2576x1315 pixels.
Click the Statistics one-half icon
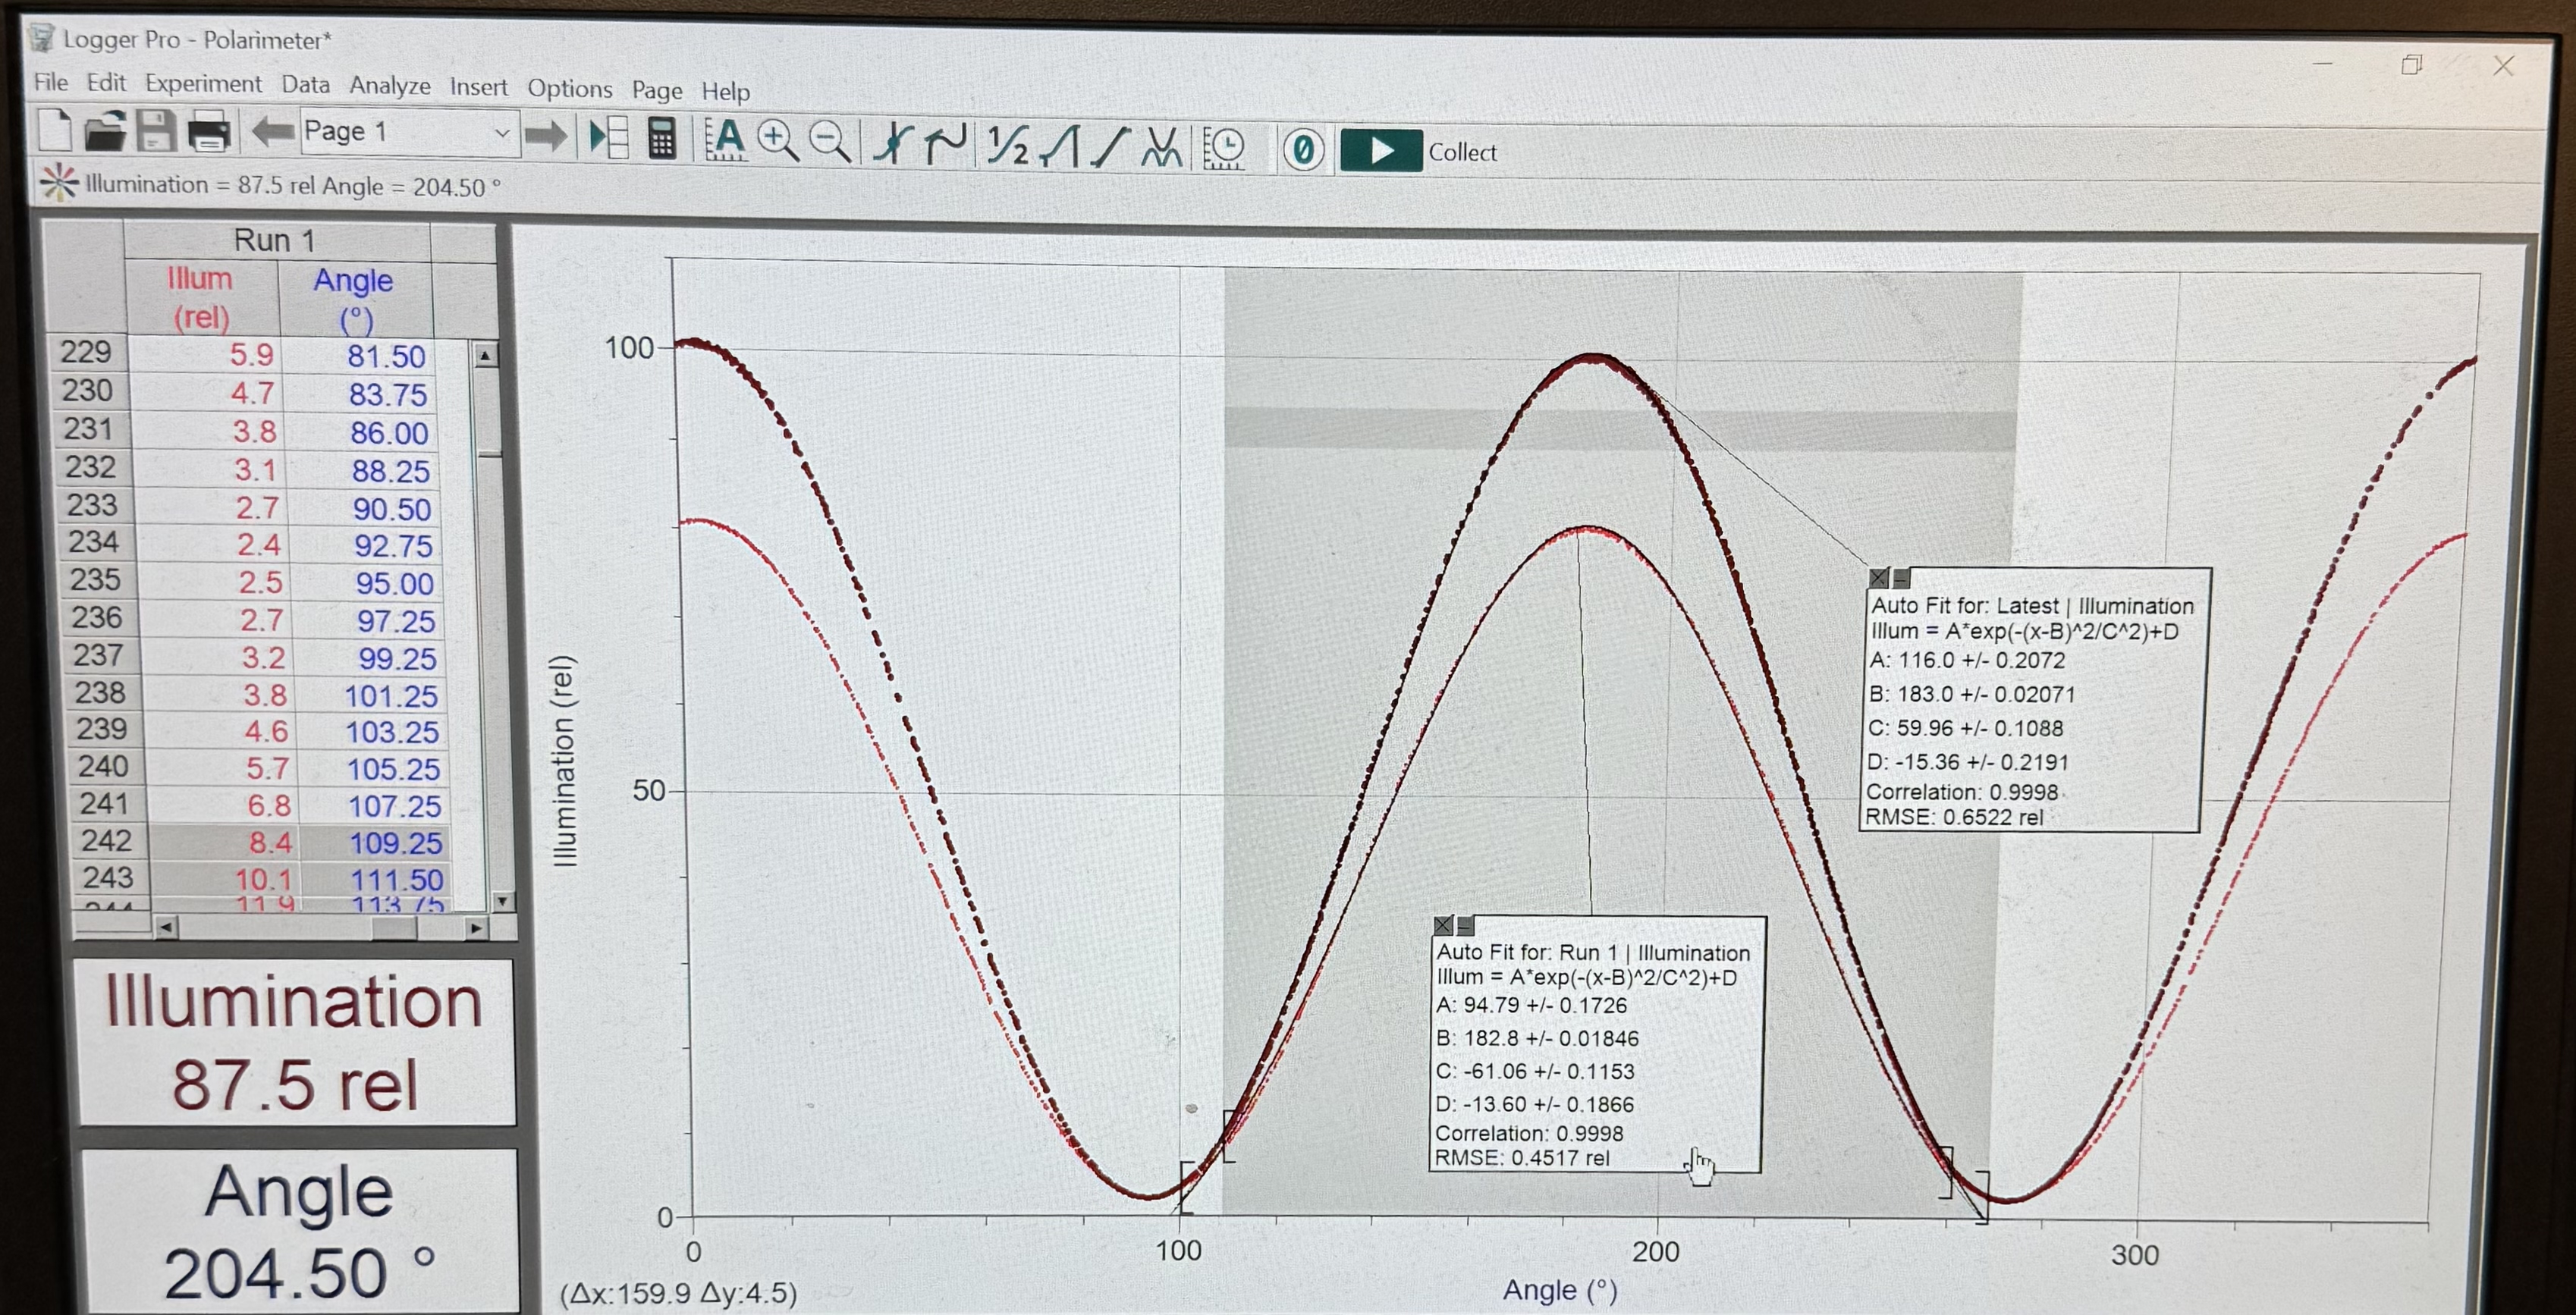tap(1006, 145)
